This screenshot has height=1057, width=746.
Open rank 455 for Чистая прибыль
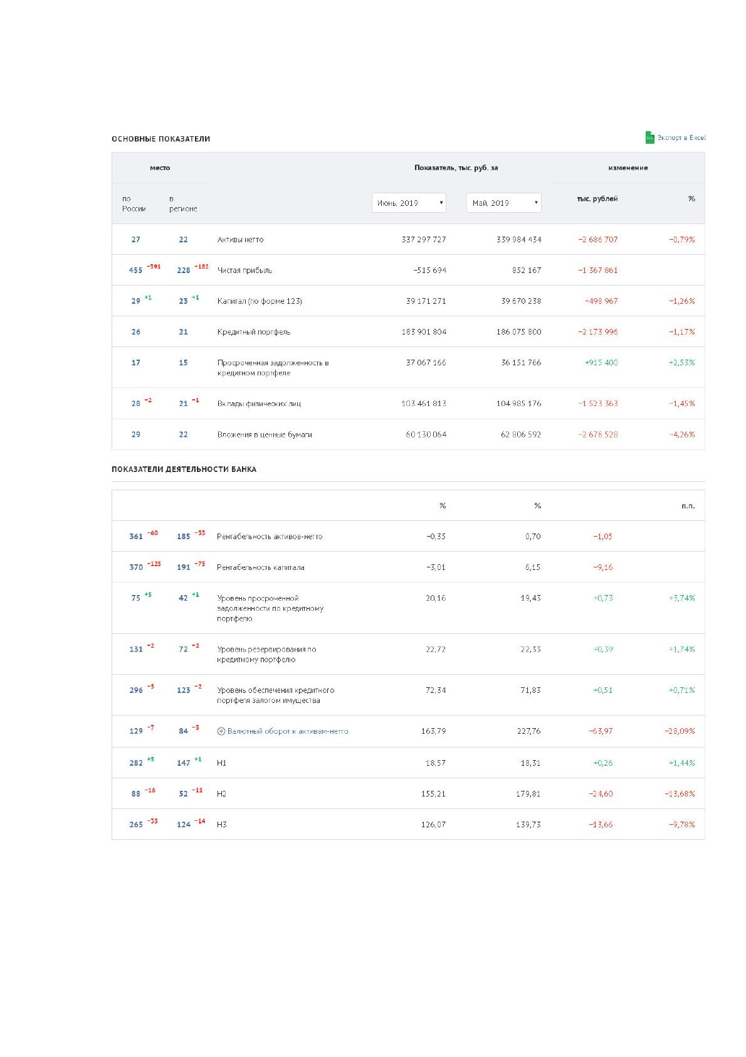pos(135,271)
